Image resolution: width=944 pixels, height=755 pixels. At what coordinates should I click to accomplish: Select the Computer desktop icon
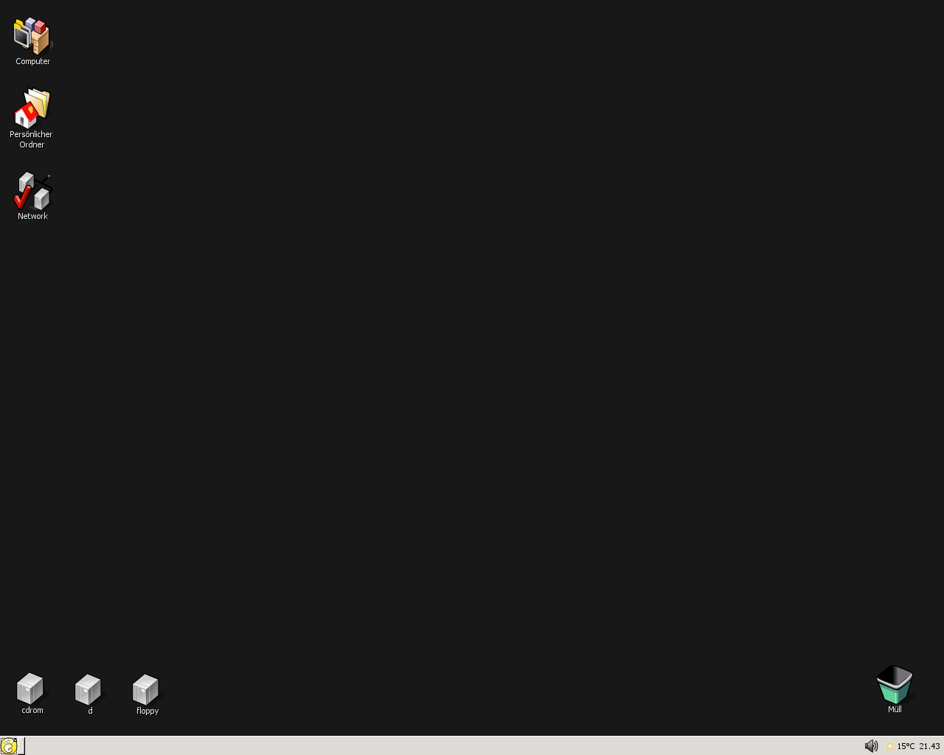pyautogui.click(x=32, y=35)
